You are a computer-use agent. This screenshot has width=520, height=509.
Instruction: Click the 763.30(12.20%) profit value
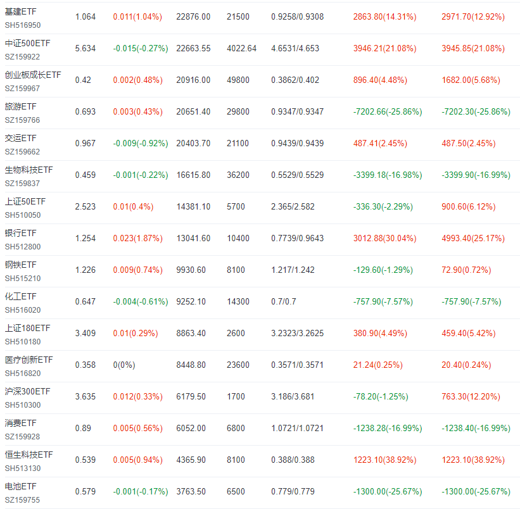point(471,396)
